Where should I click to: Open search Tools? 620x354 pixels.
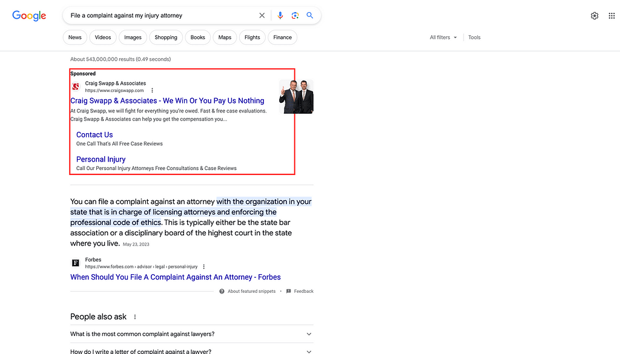474,37
